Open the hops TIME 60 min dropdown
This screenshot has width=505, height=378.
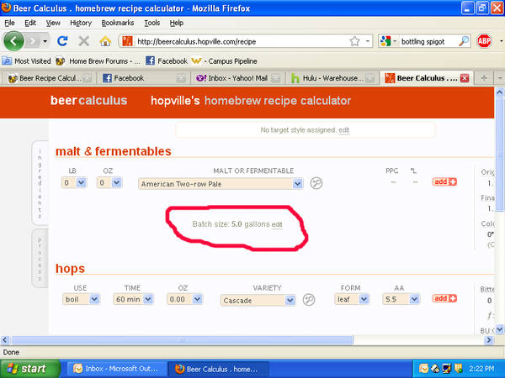(x=133, y=299)
